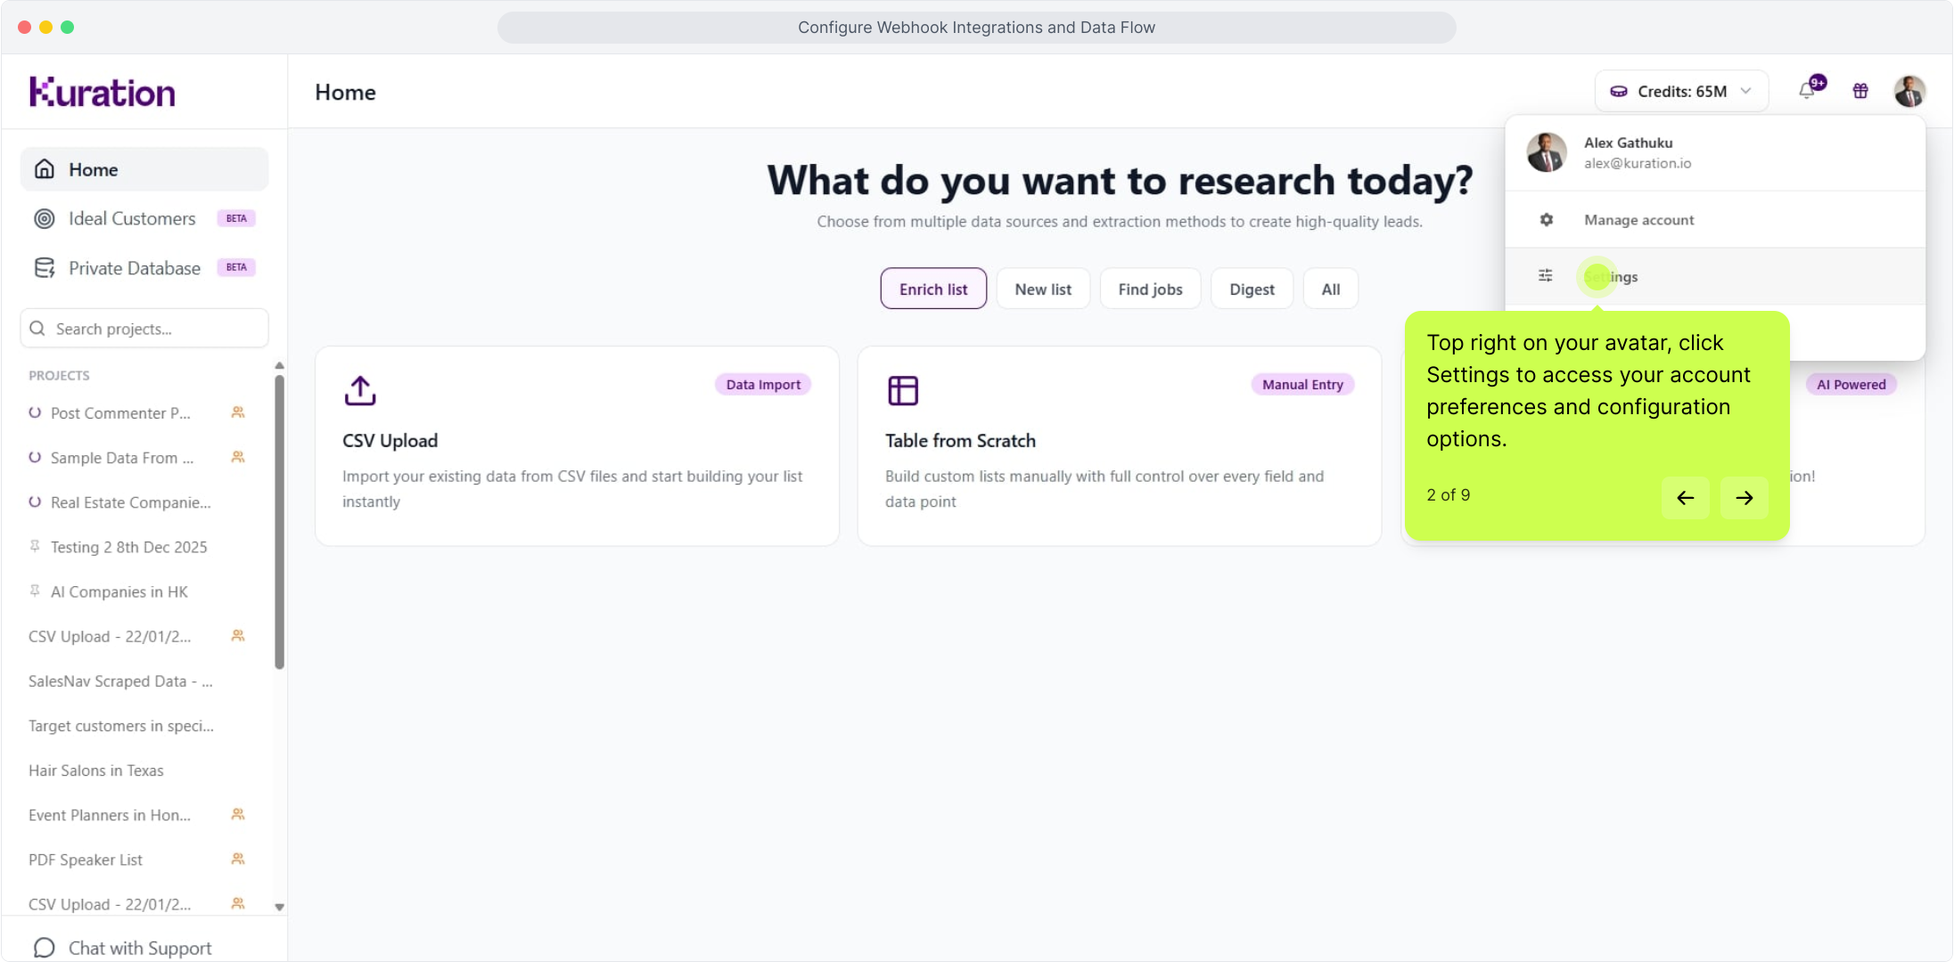Click the Ideal Customers target icon

click(44, 218)
